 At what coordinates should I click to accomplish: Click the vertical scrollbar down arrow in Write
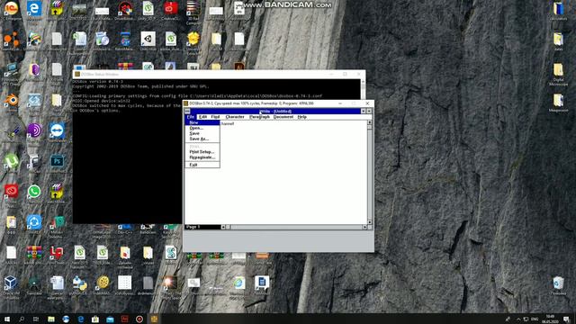pyautogui.click(x=370, y=222)
